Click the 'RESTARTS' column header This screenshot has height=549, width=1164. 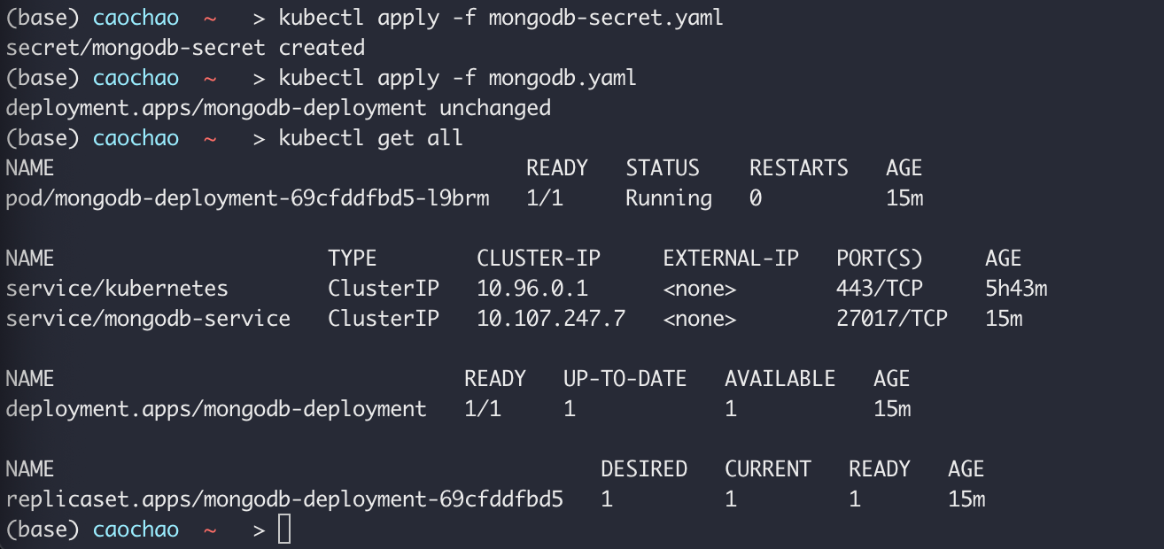point(799,168)
